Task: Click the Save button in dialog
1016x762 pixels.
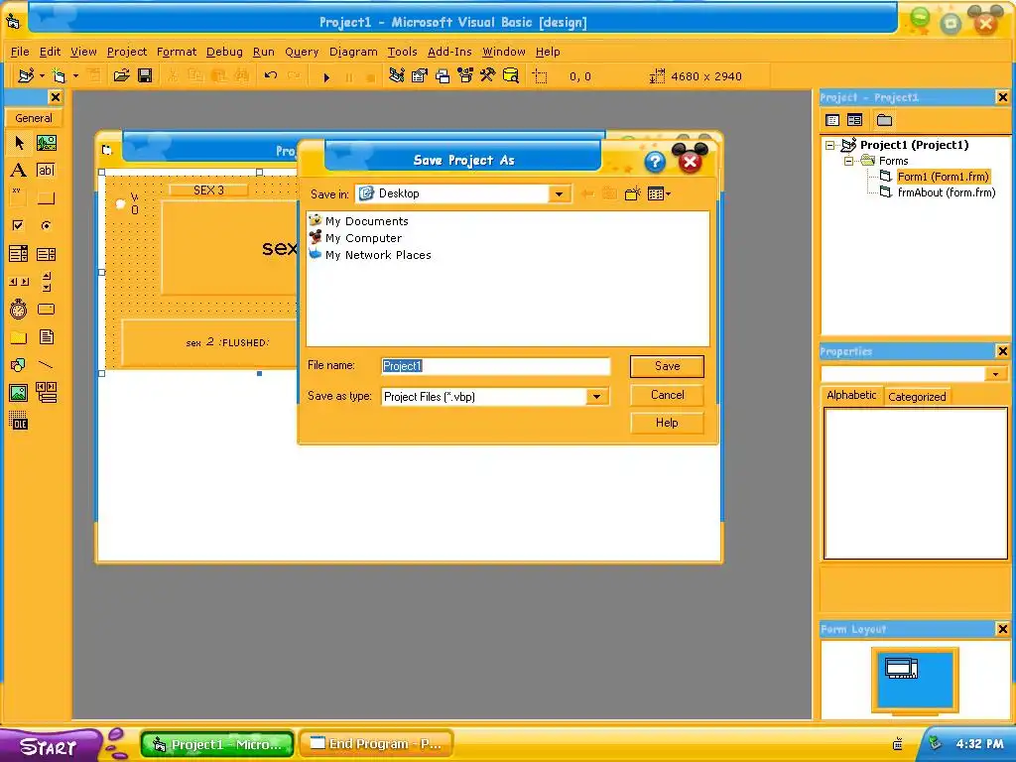Action: [x=667, y=366]
